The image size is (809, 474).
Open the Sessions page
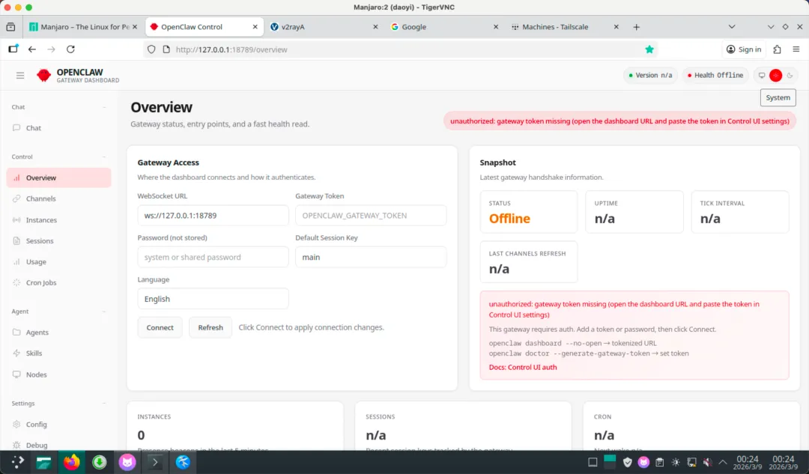[59, 241]
